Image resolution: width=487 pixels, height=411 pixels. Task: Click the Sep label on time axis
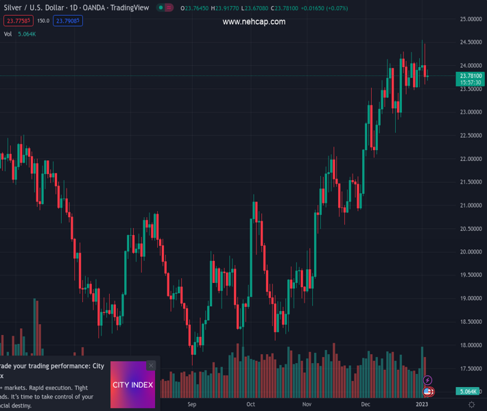coord(192,404)
